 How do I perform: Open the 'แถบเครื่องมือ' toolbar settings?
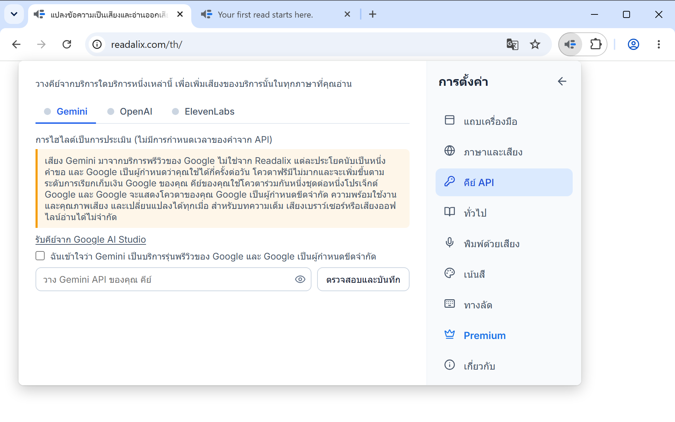pyautogui.click(x=504, y=121)
